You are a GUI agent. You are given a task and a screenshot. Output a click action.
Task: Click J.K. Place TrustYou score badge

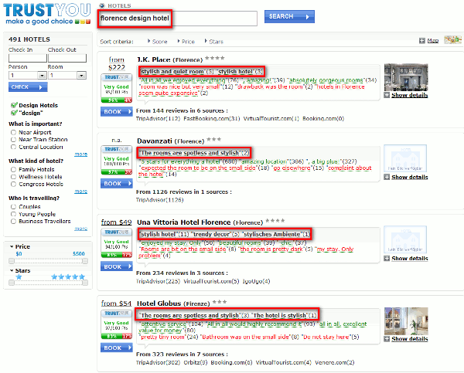[116, 88]
